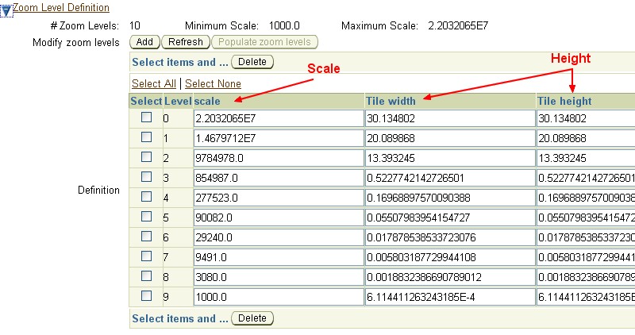The width and height of the screenshot is (635, 335).
Task: Click the Select None link
Action: point(213,83)
